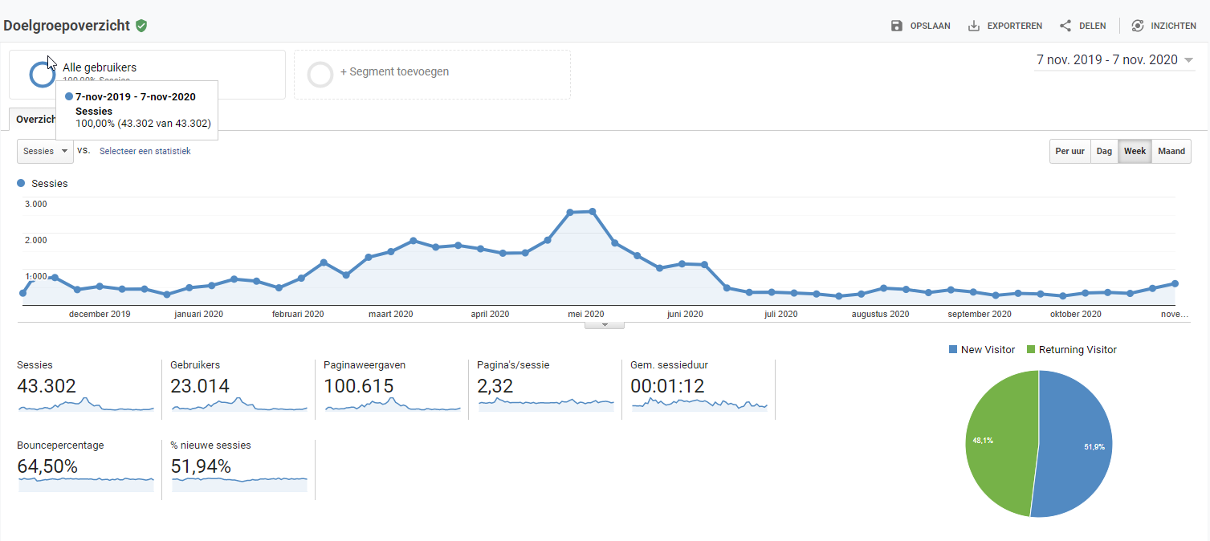
Task: Click the Returning Visitor legend label
Action: tap(1078, 350)
